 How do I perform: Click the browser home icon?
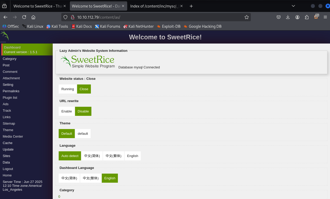tap(33, 17)
